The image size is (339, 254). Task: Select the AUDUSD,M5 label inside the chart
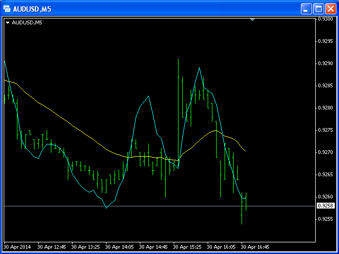coord(27,22)
